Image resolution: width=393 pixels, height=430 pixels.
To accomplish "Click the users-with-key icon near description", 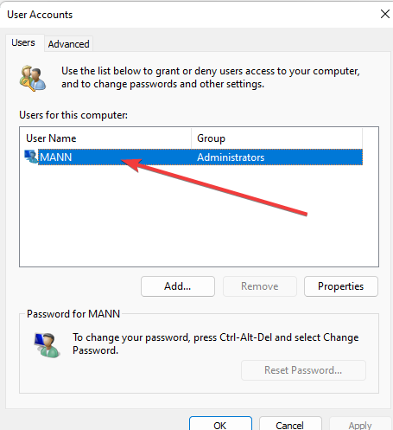I will tap(33, 78).
